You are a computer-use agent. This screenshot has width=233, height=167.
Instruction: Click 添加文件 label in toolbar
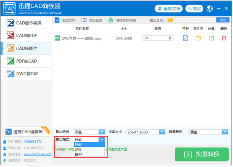(68, 20)
